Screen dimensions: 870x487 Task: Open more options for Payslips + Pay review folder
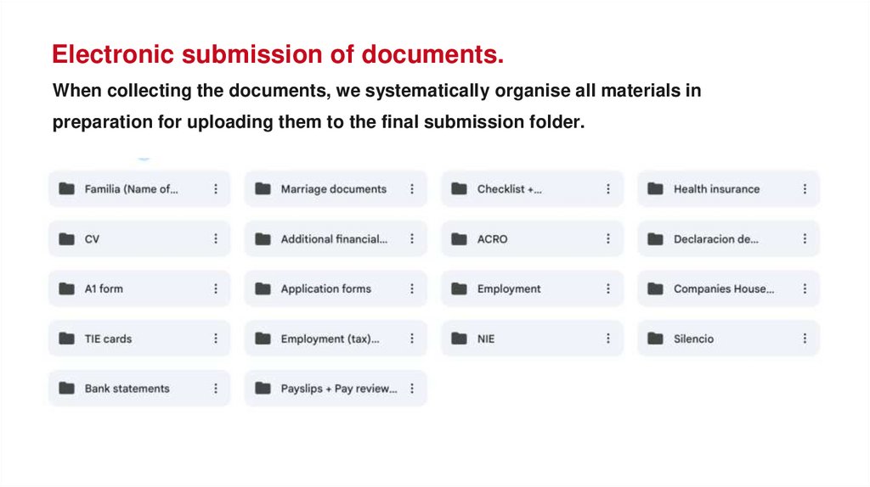click(412, 389)
